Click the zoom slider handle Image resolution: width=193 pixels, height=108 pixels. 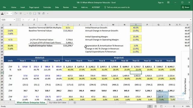click(x=174, y=106)
